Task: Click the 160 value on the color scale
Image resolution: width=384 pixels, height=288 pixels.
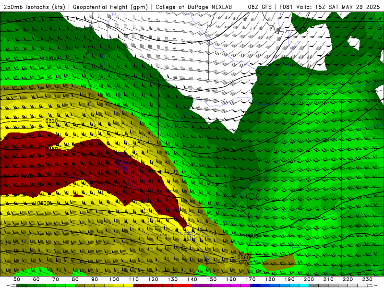Action: pyautogui.click(x=231, y=279)
